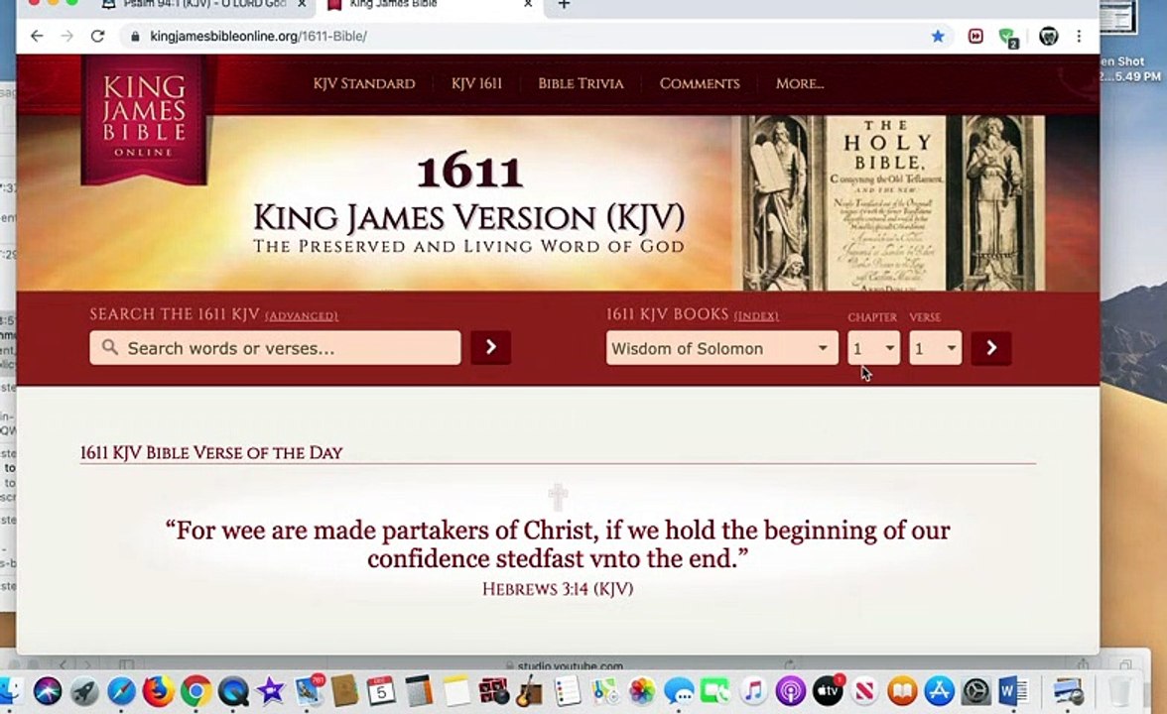Click the red extension icon in toolbar
1167x714 pixels.
974,36
